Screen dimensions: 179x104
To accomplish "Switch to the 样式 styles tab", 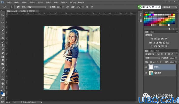I will click(x=152, y=32).
